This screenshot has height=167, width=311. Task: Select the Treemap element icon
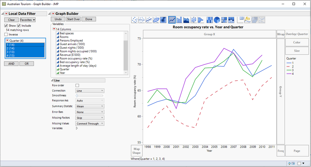pyautogui.click(x=224, y=20)
